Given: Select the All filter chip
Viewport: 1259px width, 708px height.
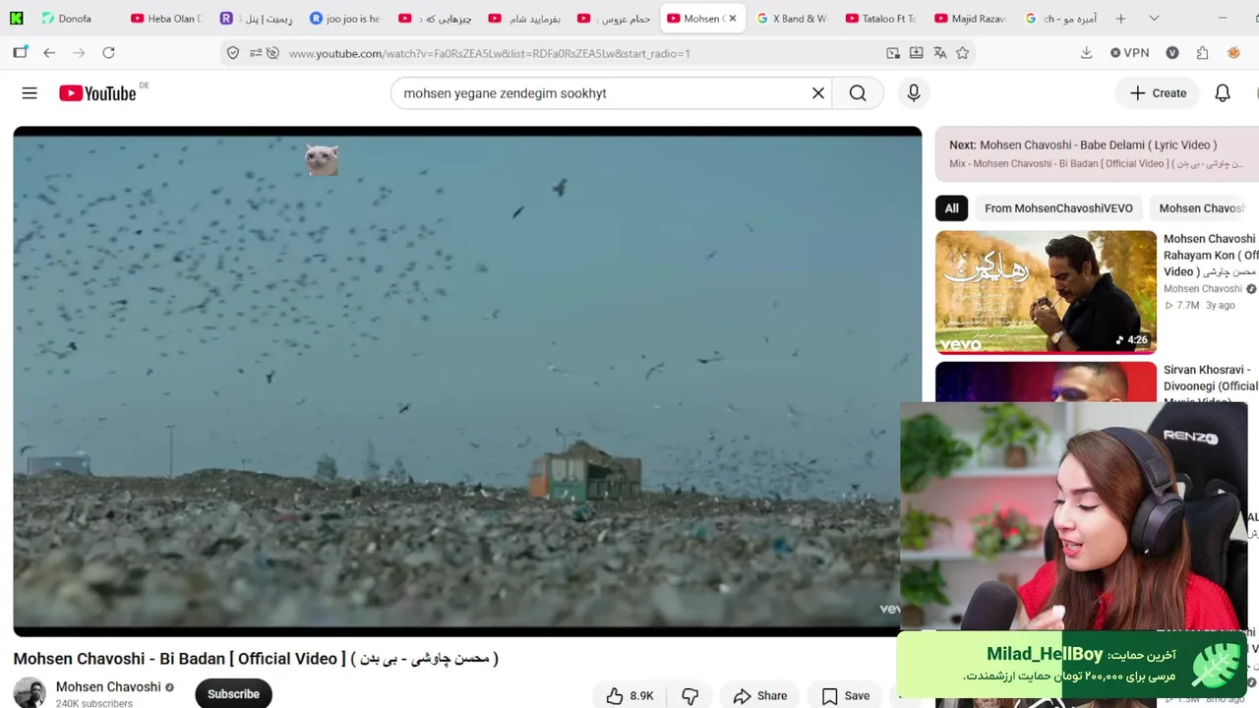Looking at the screenshot, I should click(x=951, y=208).
